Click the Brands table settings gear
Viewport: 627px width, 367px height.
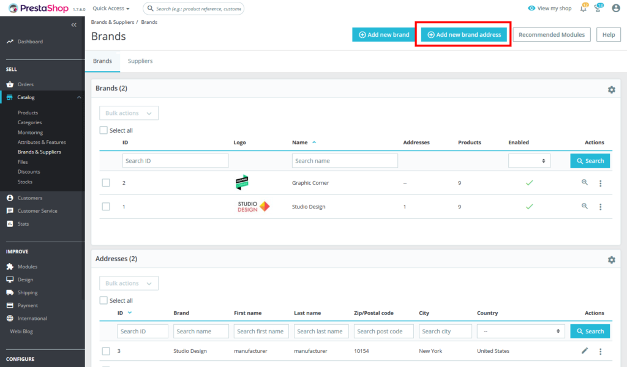tap(611, 90)
